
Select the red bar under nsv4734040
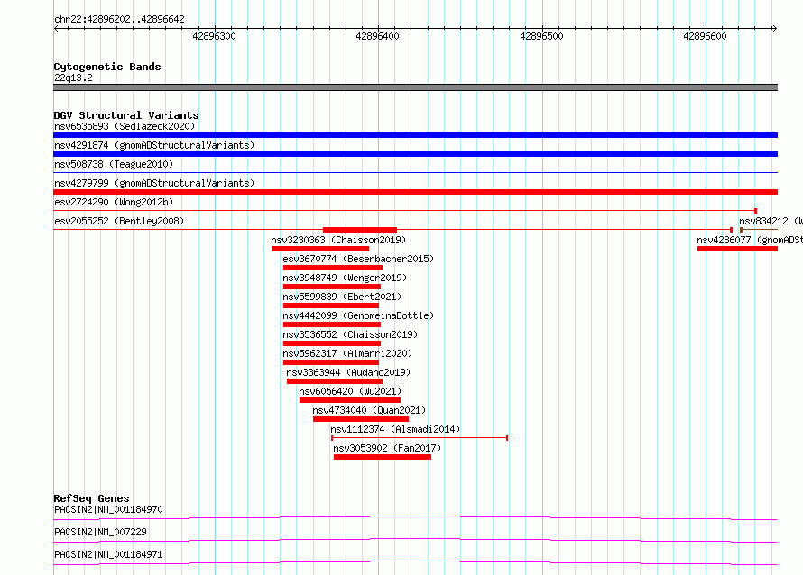coord(361,419)
